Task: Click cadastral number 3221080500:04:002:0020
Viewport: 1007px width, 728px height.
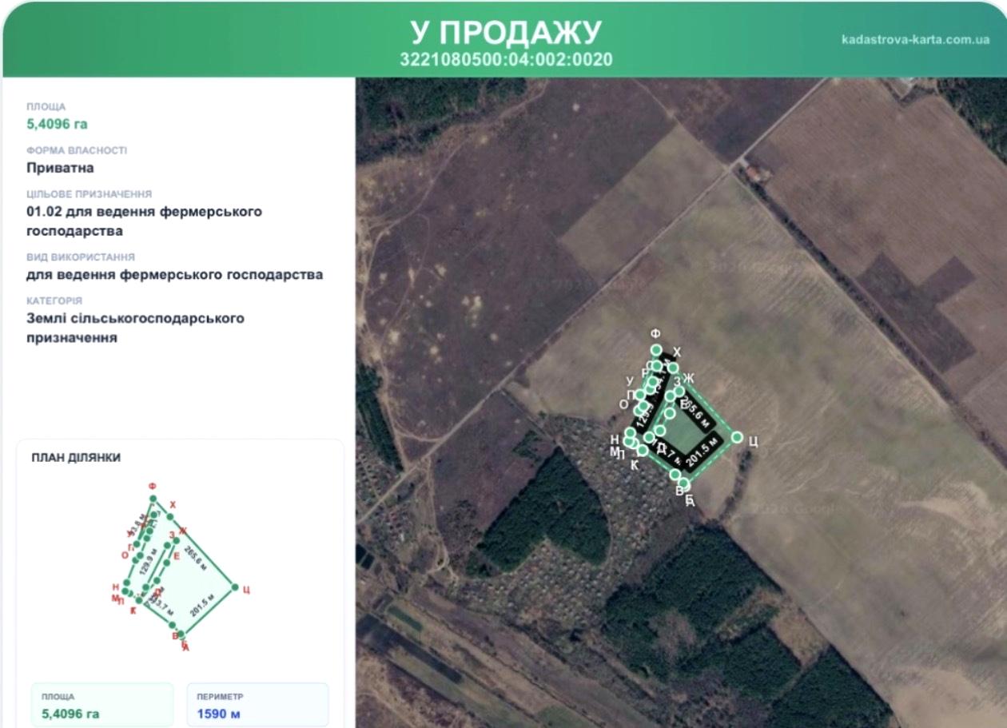Action: 506,59
